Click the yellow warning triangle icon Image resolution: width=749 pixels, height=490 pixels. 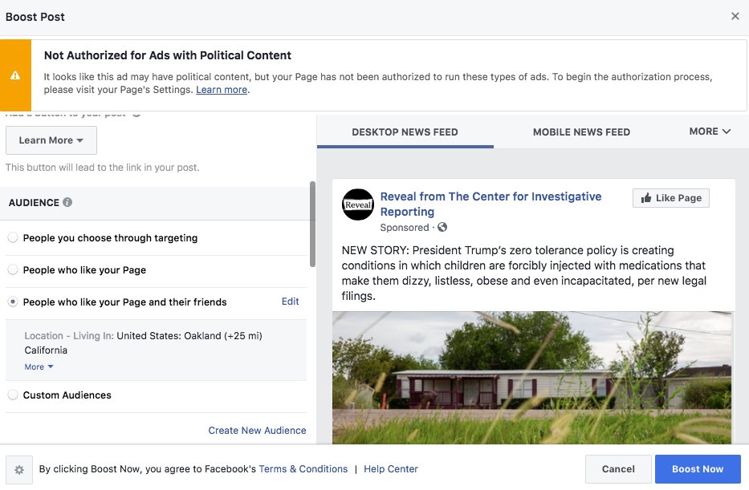coord(15,75)
